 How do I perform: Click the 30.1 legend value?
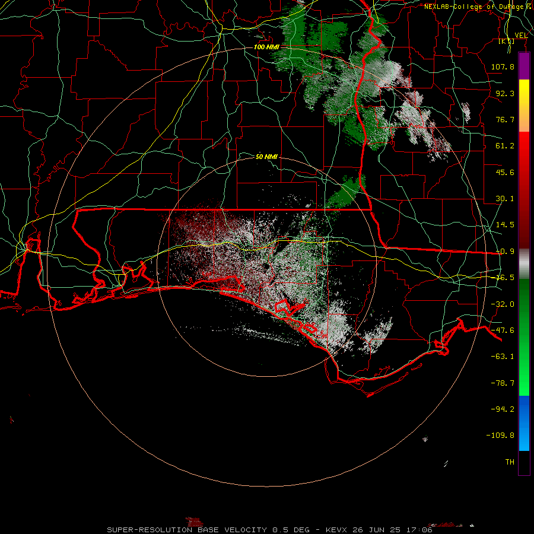coord(505,199)
